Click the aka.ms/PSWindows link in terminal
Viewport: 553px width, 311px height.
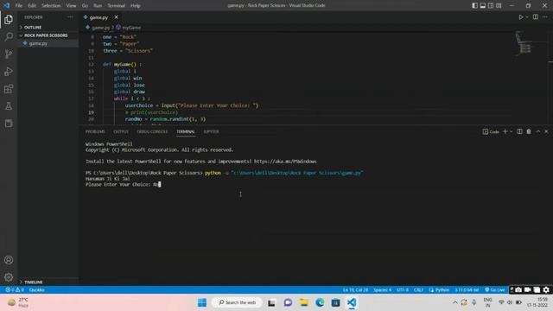point(285,162)
